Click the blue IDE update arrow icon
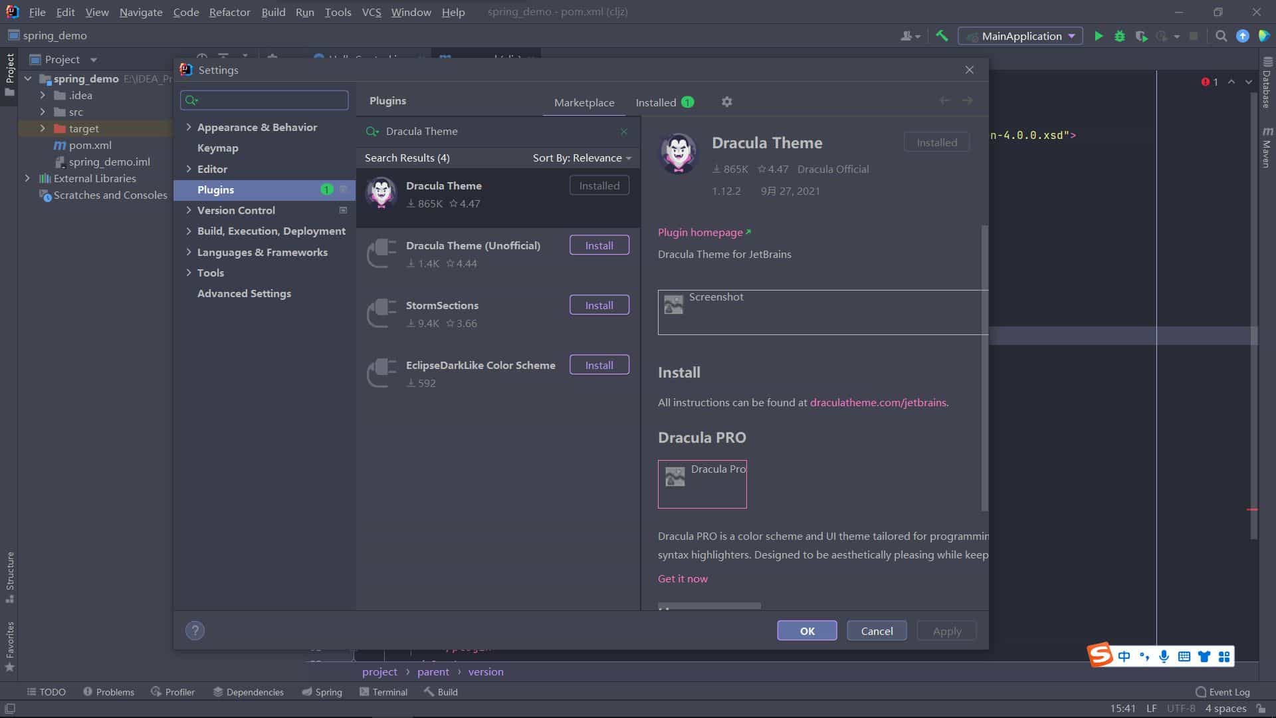Screen dimensions: 1276x718 (1242, 36)
